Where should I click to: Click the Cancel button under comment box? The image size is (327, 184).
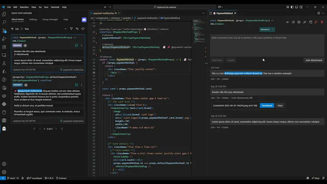click(x=231, y=60)
